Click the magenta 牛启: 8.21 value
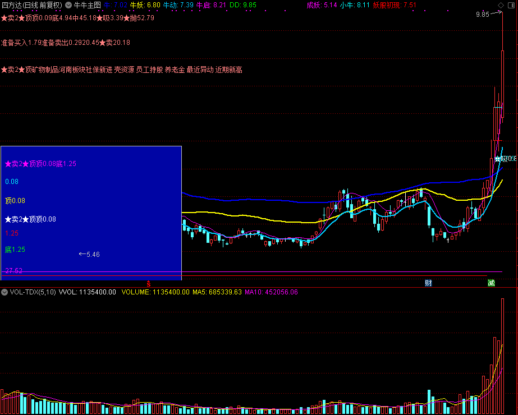Image resolution: width=518 pixels, height=415 pixels. (x=212, y=5)
